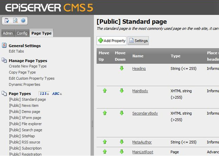The width and height of the screenshot is (219, 156).
Task: Open the Settings button for page type
Action: click(138, 41)
